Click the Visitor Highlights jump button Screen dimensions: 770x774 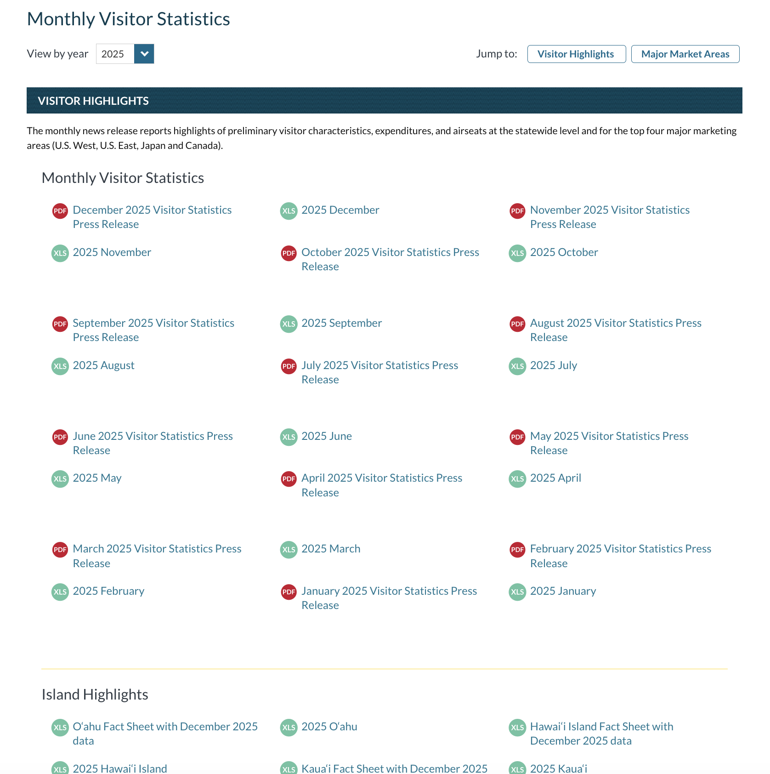pyautogui.click(x=577, y=54)
